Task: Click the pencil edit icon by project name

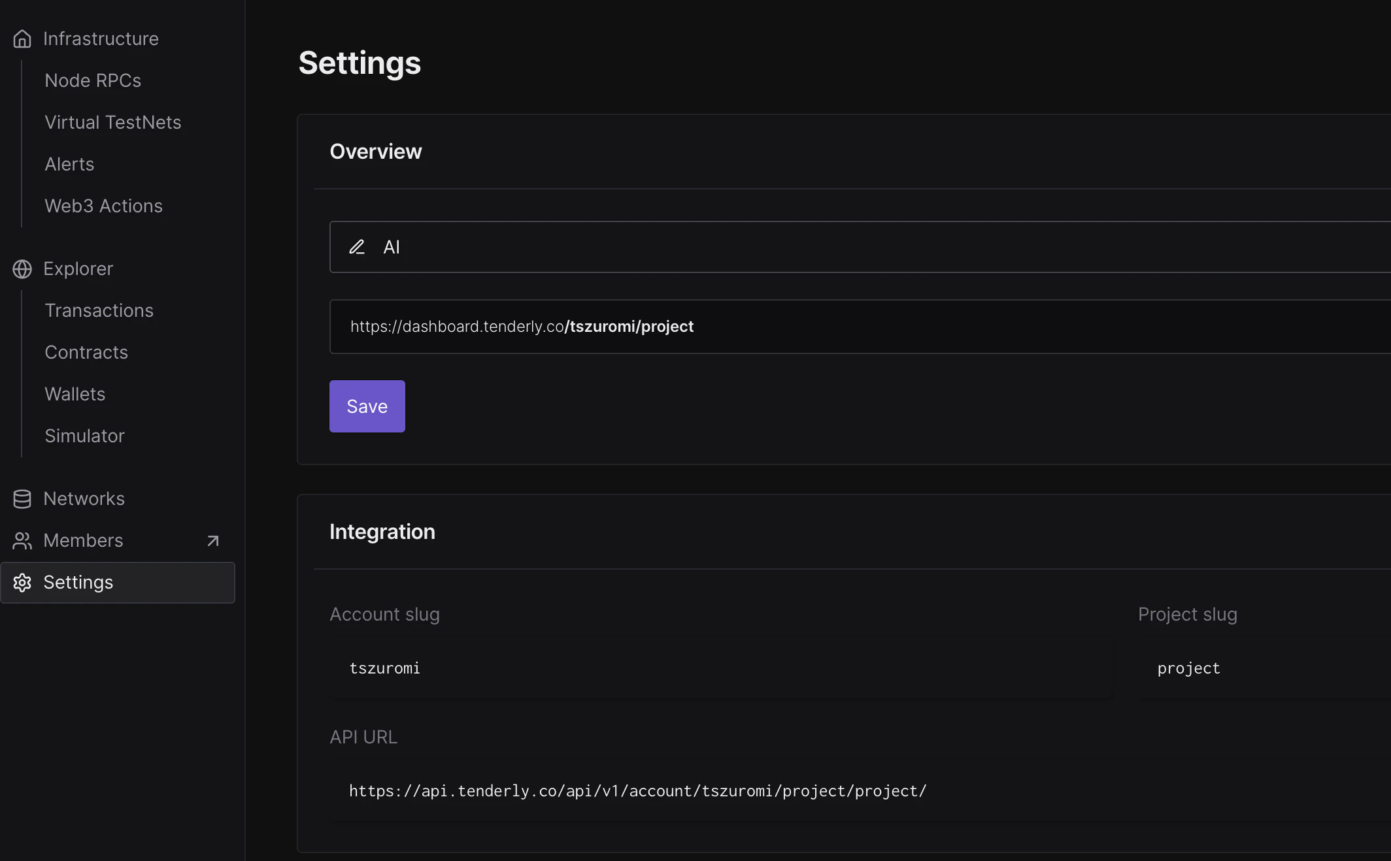Action: pyautogui.click(x=357, y=247)
